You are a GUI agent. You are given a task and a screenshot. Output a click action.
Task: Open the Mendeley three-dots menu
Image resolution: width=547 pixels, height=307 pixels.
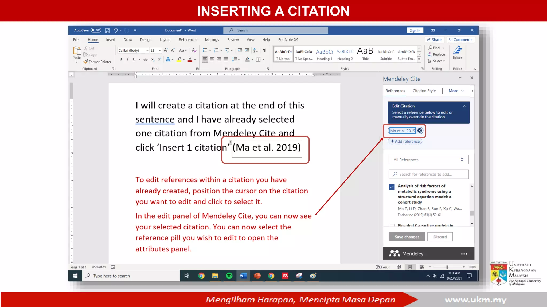coord(464,254)
